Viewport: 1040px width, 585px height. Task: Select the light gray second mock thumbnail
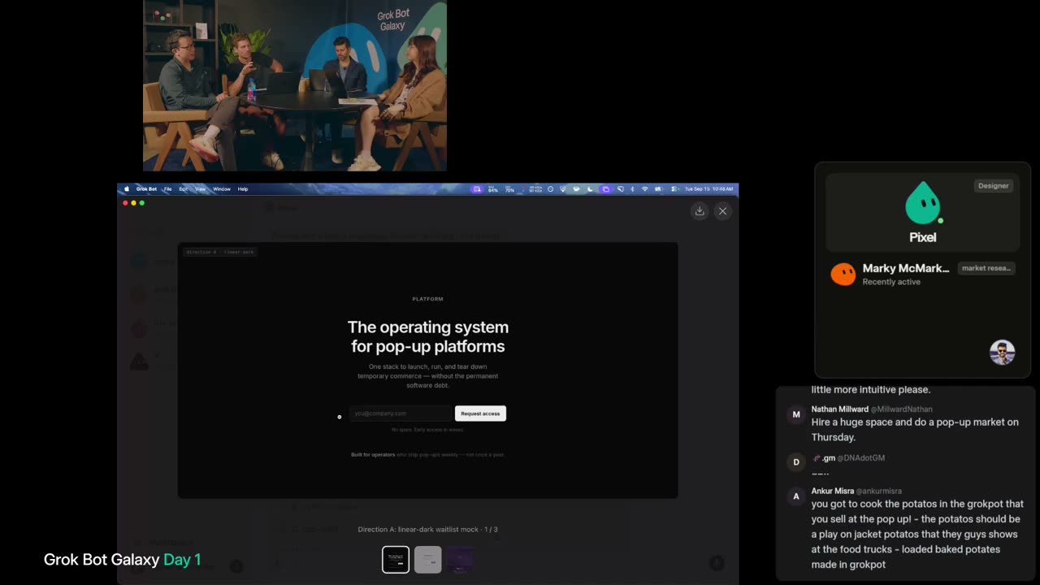pos(428,560)
